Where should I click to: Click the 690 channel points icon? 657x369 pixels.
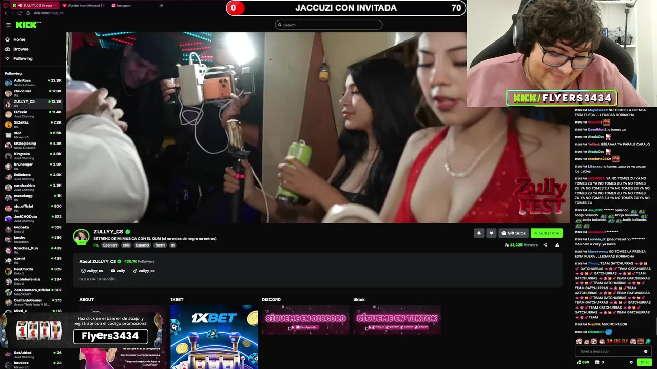click(x=583, y=362)
